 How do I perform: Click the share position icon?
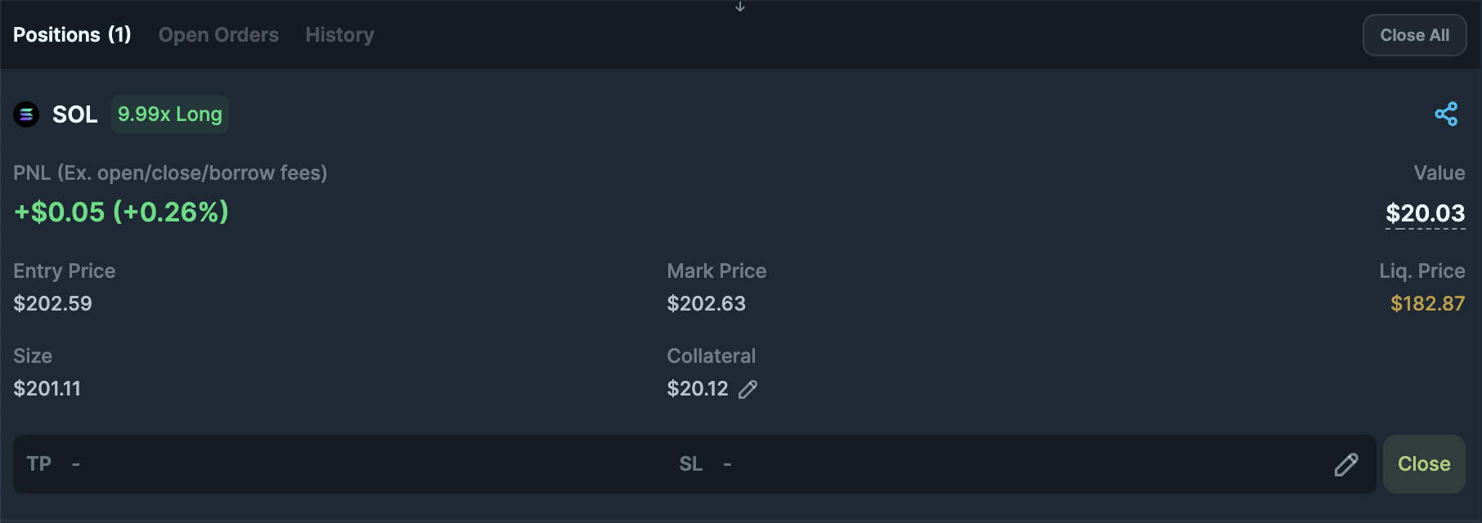pyautogui.click(x=1446, y=114)
